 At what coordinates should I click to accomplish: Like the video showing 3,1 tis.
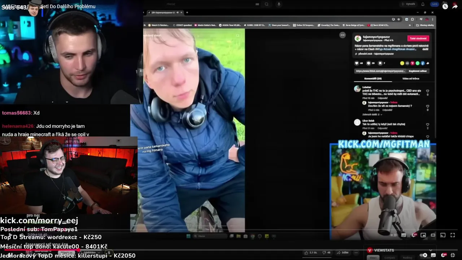click(x=311, y=252)
